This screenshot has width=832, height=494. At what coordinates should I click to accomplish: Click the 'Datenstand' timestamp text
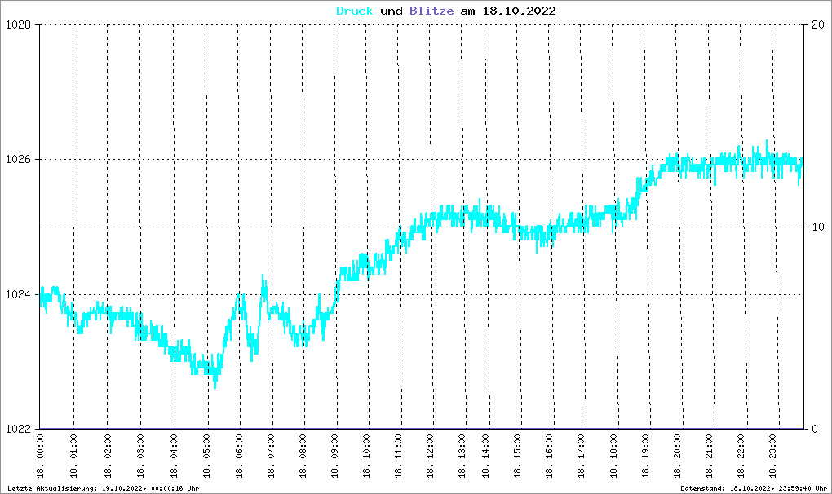[x=754, y=488]
